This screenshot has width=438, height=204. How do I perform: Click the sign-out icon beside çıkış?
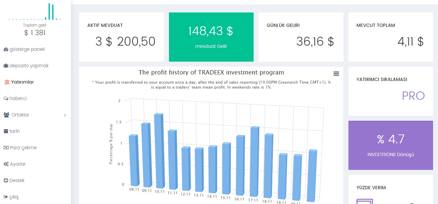6,197
